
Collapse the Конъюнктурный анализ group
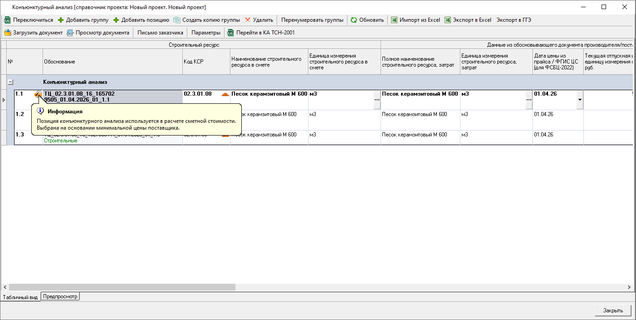pos(10,82)
